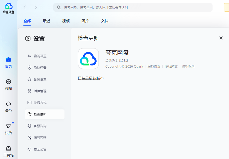Open 功能设置 settings section
The image size is (229, 159).
(x=39, y=56)
